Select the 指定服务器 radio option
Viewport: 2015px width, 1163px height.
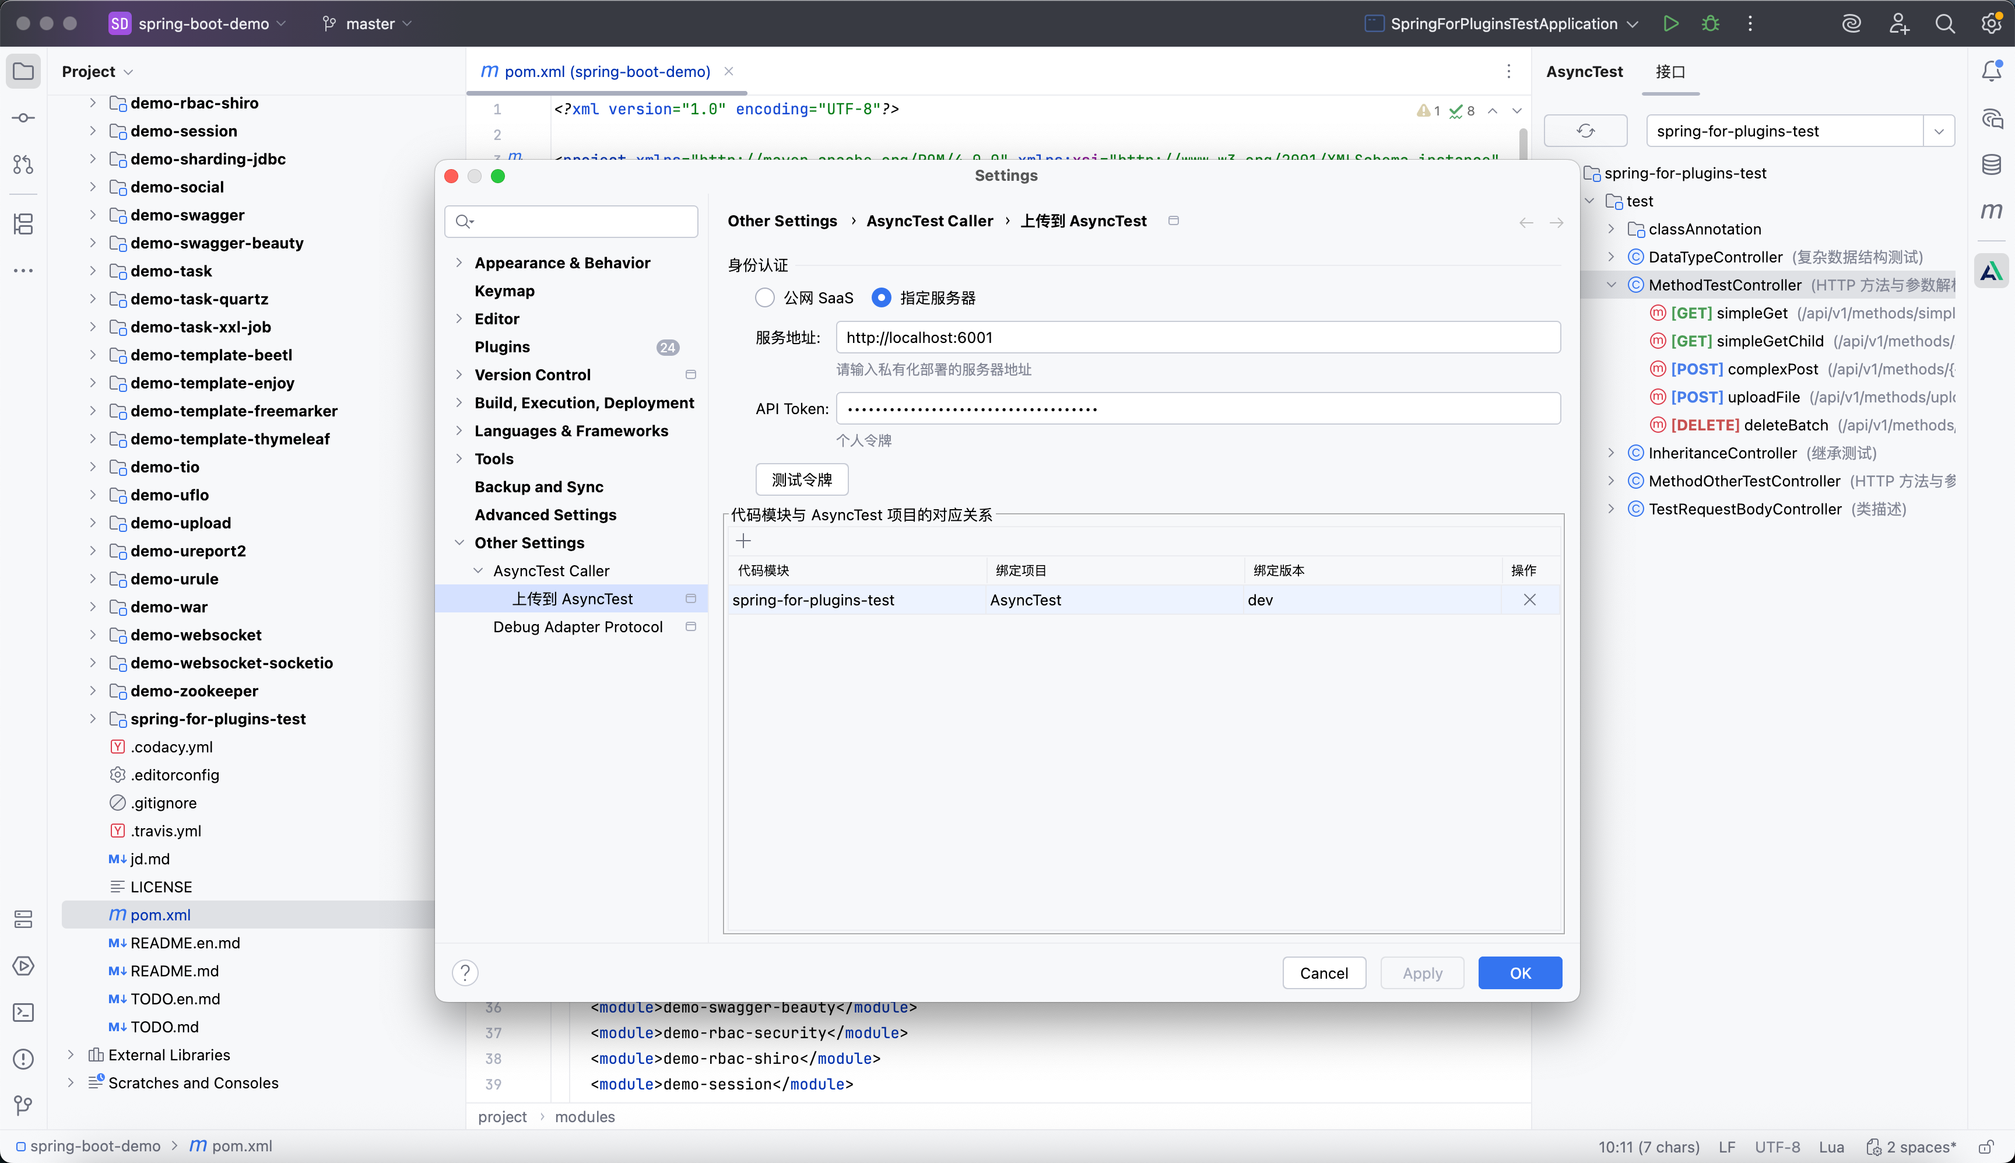tap(882, 298)
